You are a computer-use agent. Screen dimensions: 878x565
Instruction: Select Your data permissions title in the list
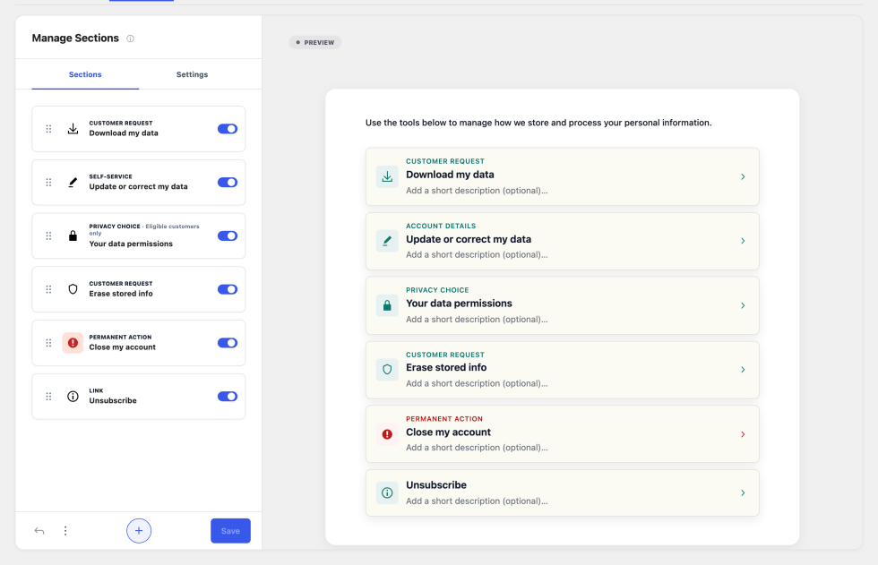tap(131, 244)
